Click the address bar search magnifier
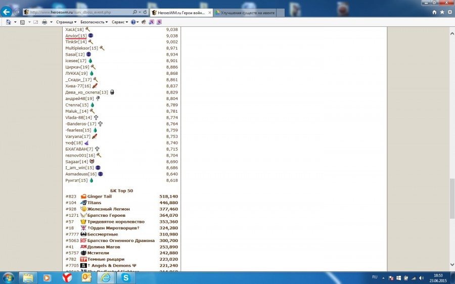The width and height of the screenshot is (455, 284). tap(134, 12)
